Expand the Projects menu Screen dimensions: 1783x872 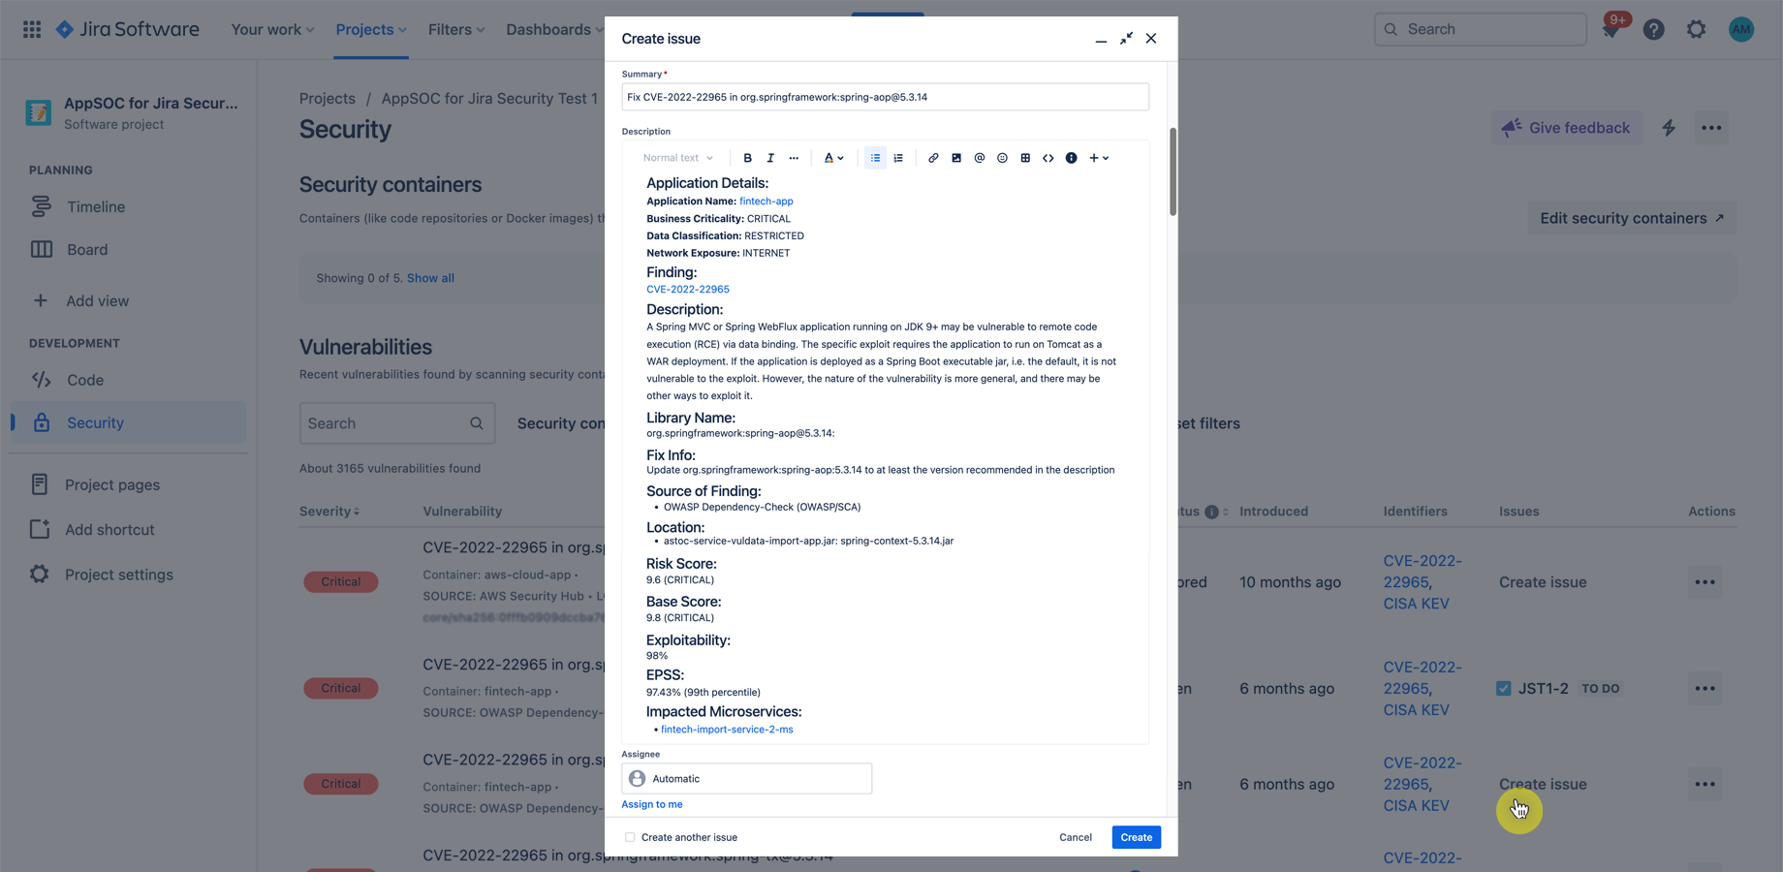click(x=371, y=29)
